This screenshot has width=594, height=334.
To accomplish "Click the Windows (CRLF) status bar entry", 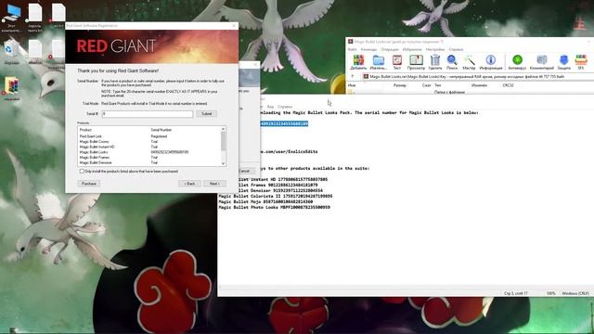I will pos(575,293).
